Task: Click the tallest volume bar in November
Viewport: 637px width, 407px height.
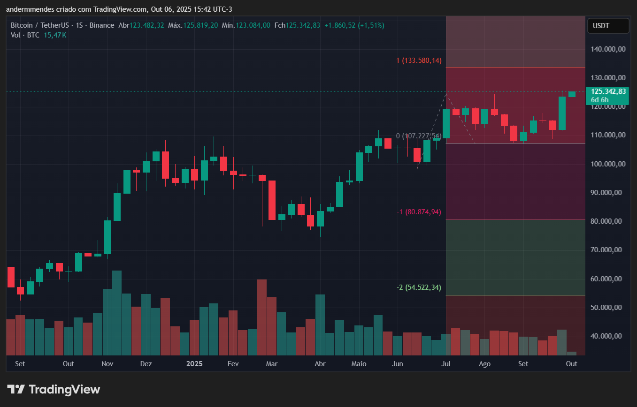Action: (x=117, y=313)
